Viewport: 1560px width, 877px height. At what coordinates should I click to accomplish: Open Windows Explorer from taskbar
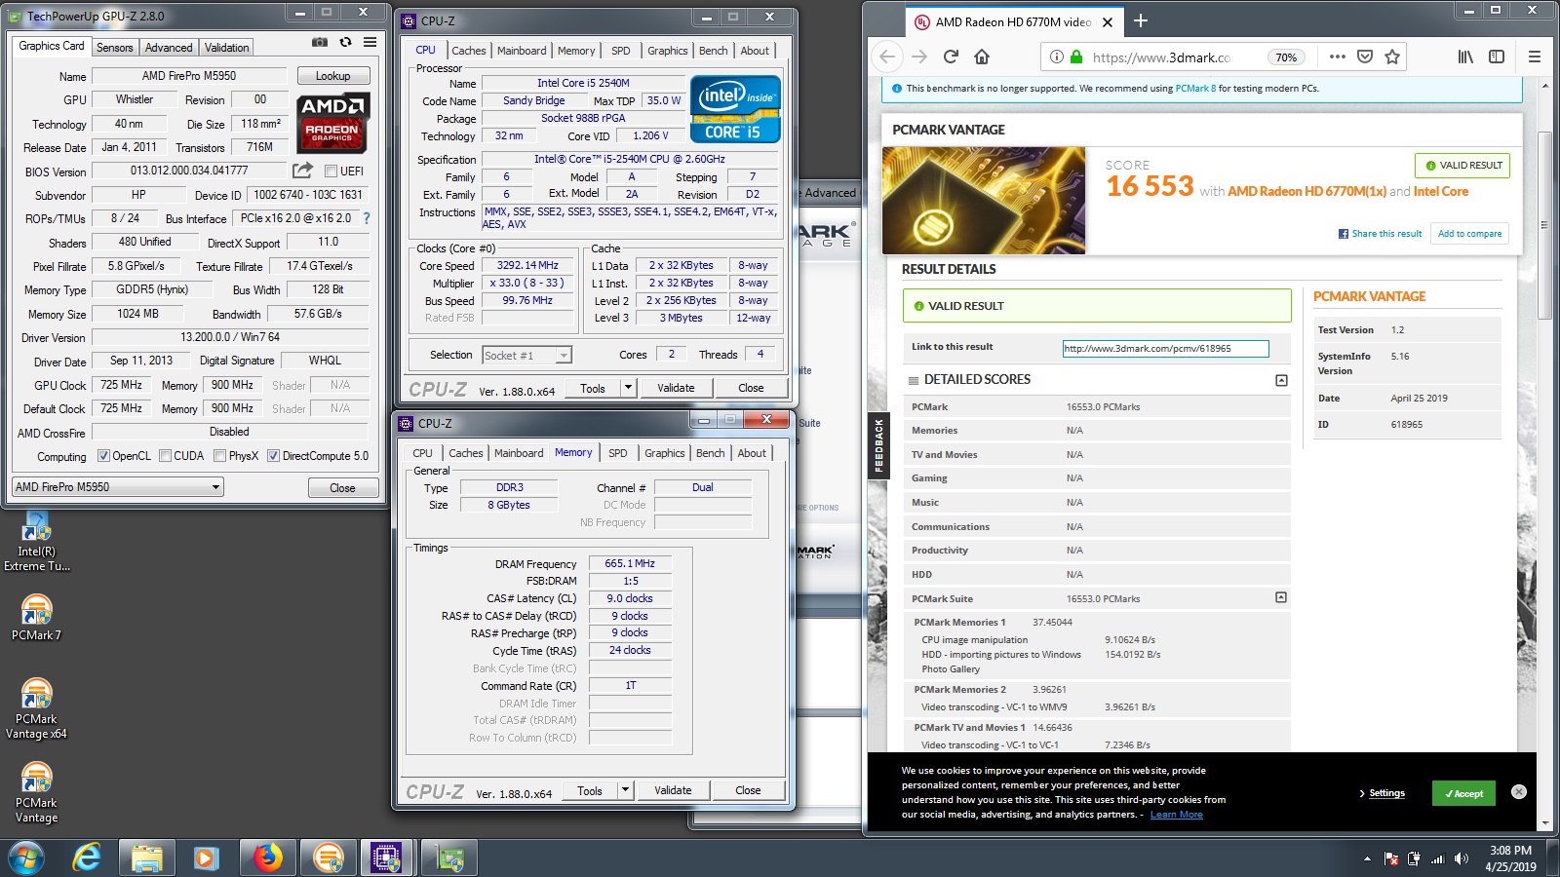147,858
